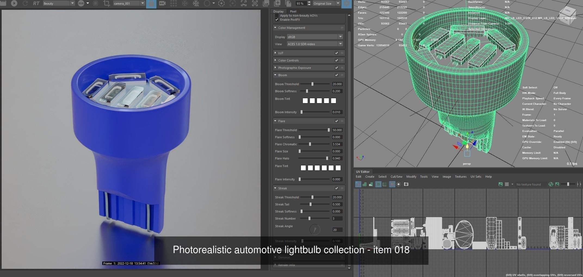
Task: Click the 93 % zoom field
Action: click(301, 4)
